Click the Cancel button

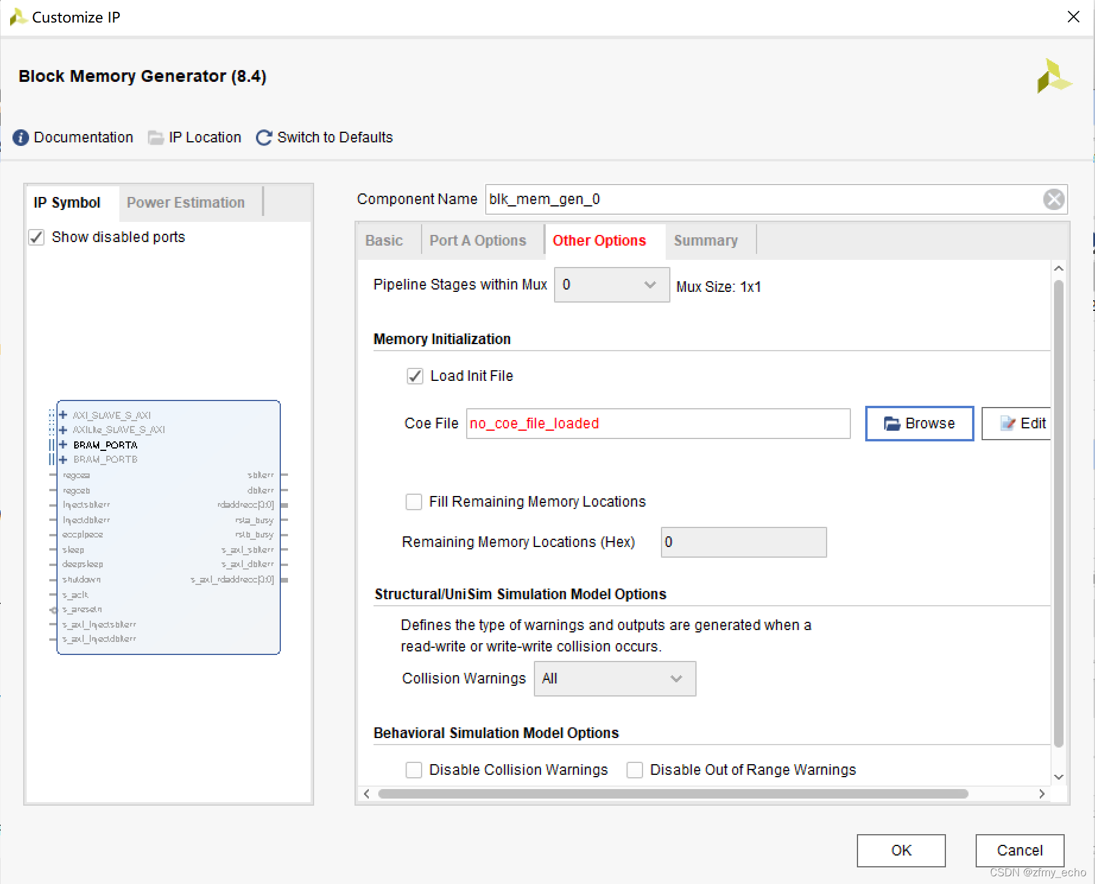[x=1020, y=851]
